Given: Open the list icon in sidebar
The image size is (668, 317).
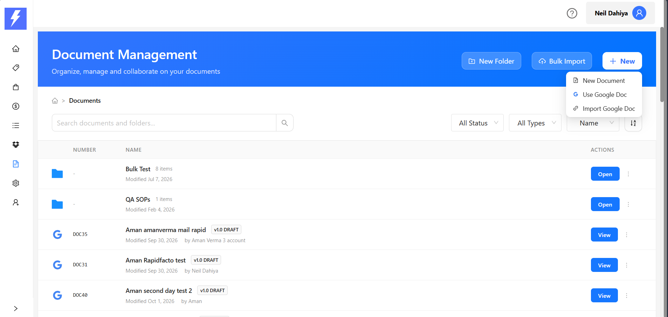Looking at the screenshot, I should coord(16,125).
